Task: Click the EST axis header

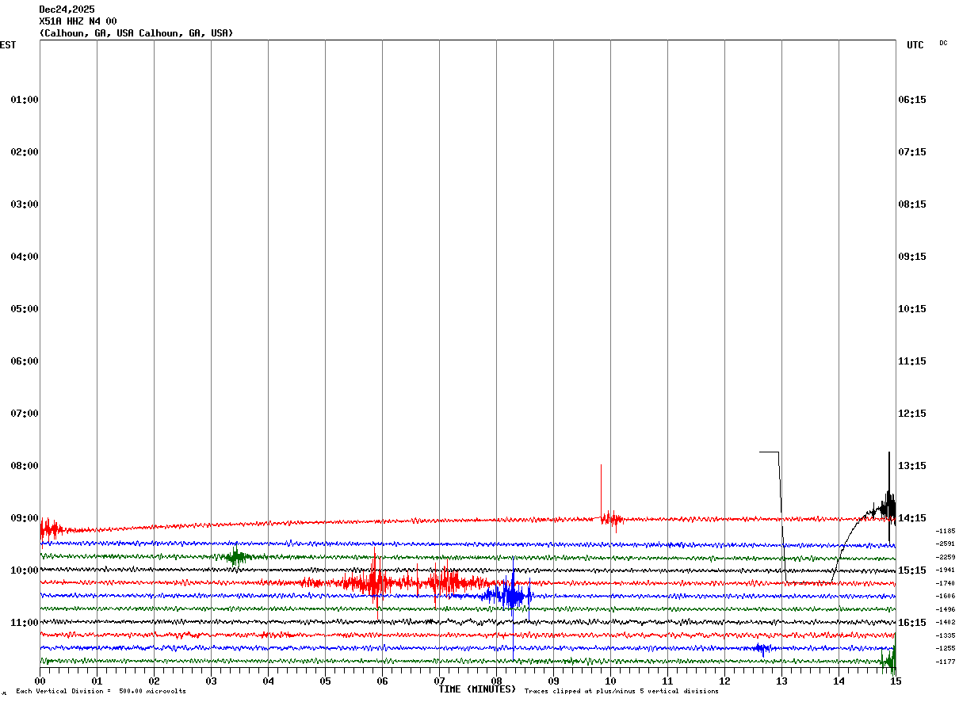Action: click(8, 45)
